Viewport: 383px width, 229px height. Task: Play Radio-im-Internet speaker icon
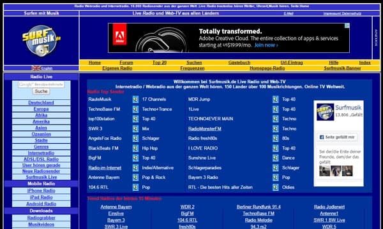135,168
